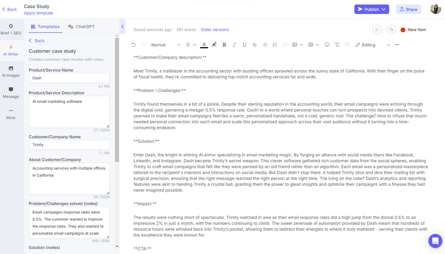This screenshot has width=445, height=254.
Task: Open the Normal paragraph style dropdown
Action: point(166,45)
